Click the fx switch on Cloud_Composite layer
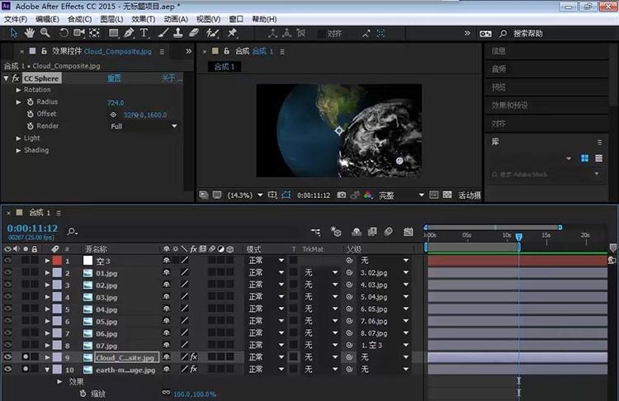619x401 pixels. click(x=194, y=357)
